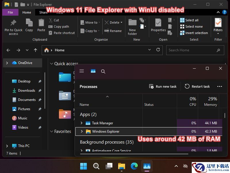This screenshot has height=173, width=230.
Task: Click the Copy button in the Clipboard group
Action: pos(29,25)
